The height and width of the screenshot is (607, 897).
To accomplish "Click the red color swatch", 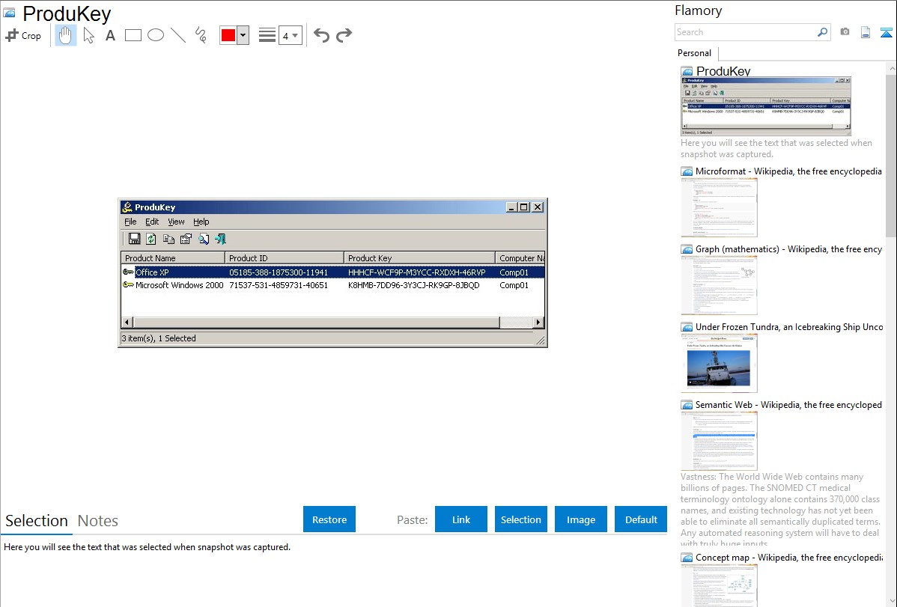I will pyautogui.click(x=228, y=35).
